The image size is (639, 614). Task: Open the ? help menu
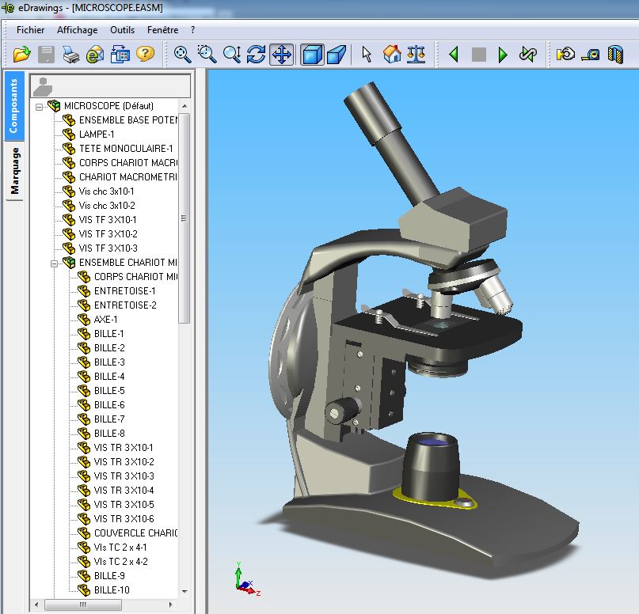[192, 30]
